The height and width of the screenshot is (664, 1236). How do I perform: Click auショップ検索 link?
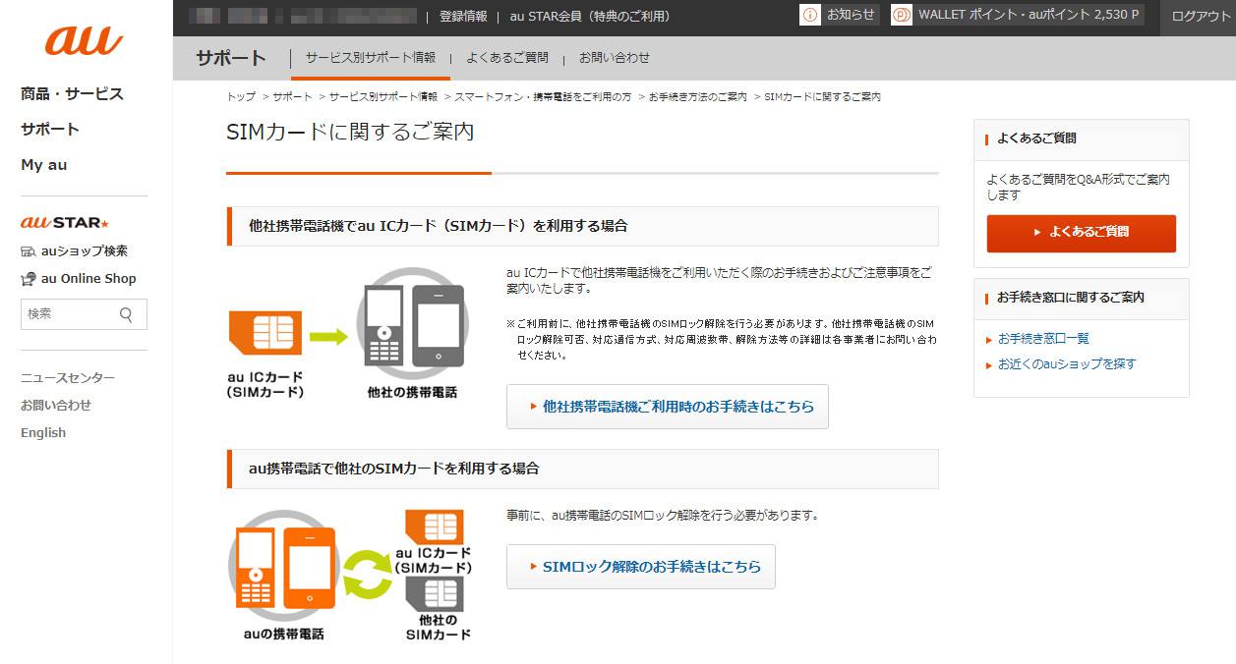click(85, 251)
